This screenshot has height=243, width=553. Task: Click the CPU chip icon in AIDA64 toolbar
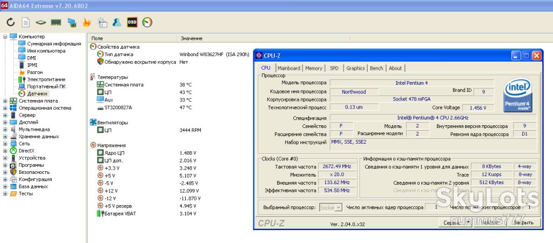click(x=41, y=22)
